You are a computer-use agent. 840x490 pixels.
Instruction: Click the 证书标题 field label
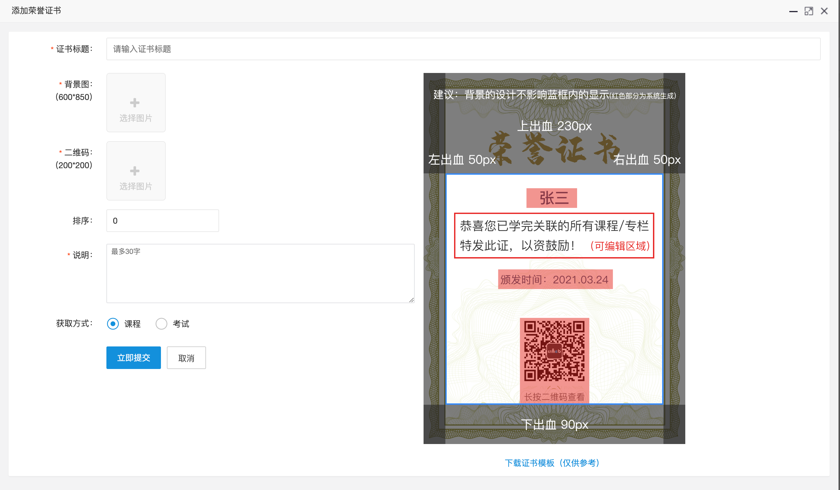click(74, 49)
